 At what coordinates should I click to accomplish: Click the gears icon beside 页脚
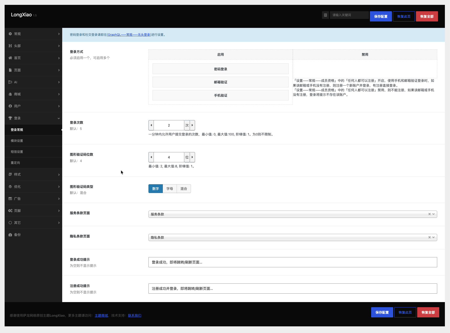click(x=10, y=211)
